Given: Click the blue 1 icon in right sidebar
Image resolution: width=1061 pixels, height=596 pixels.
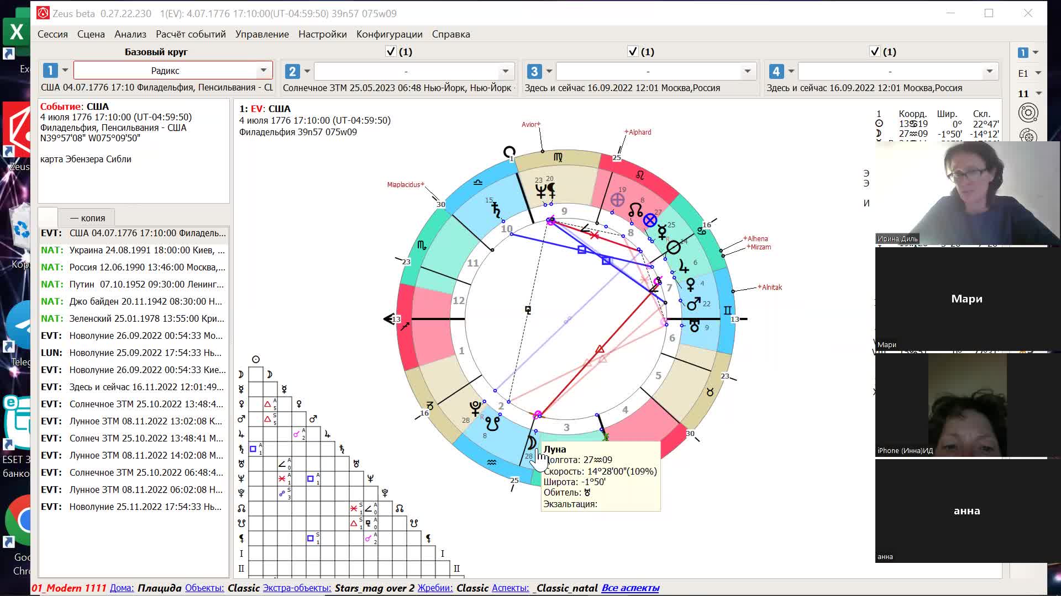Looking at the screenshot, I should pos(1023,52).
